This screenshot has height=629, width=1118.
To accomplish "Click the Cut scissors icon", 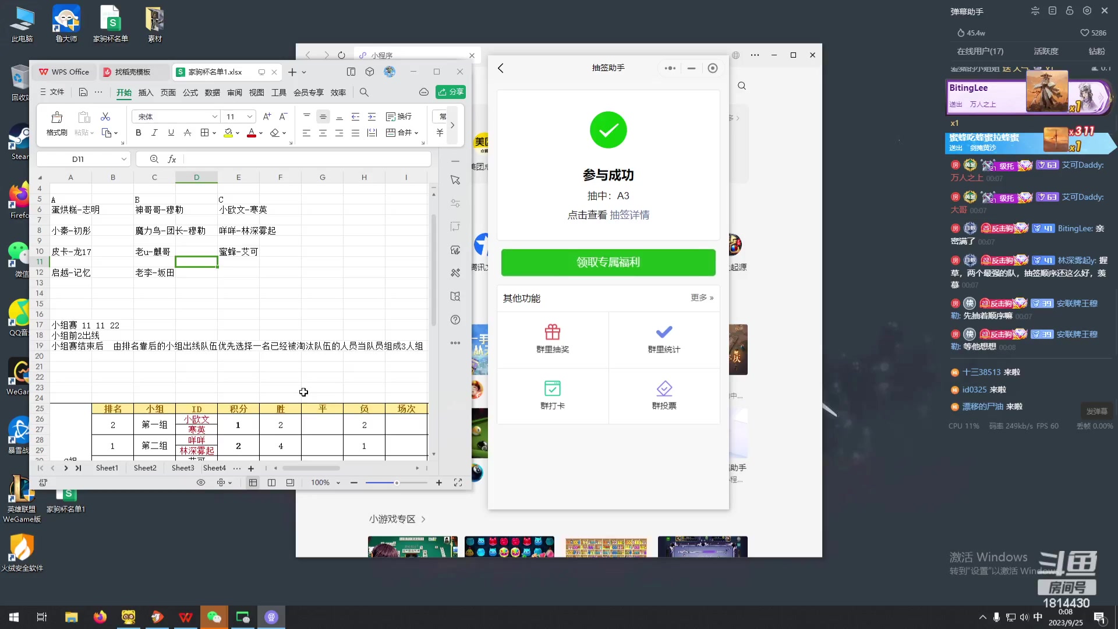I will coord(105,117).
